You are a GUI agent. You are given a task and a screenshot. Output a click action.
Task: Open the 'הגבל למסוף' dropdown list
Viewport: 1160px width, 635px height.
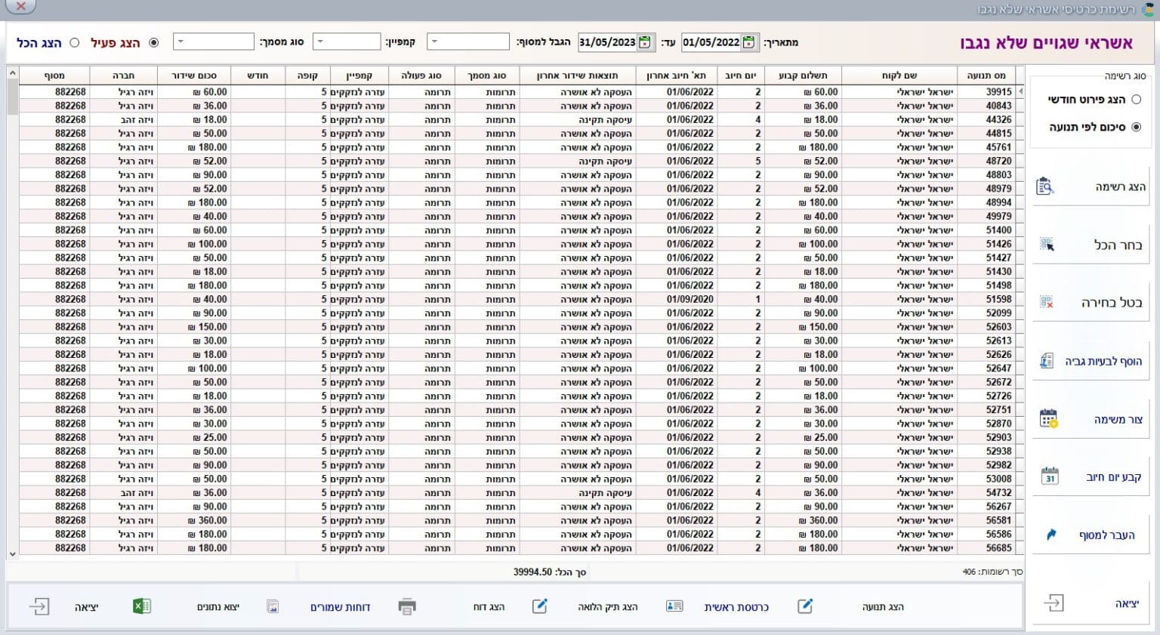tap(434, 42)
